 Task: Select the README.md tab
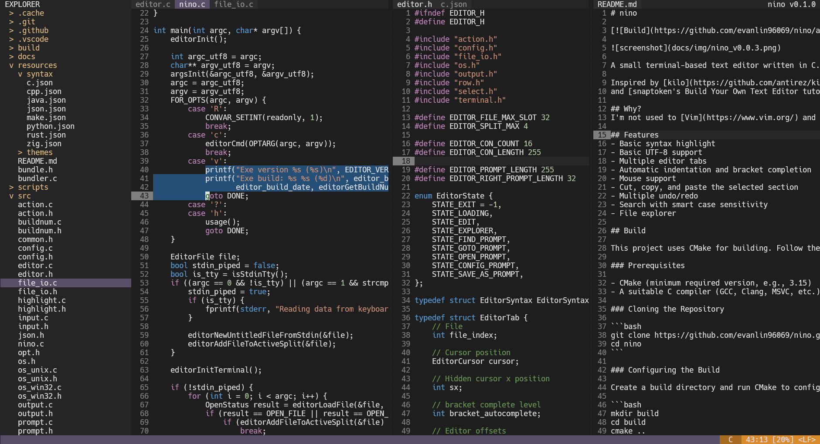[617, 4]
